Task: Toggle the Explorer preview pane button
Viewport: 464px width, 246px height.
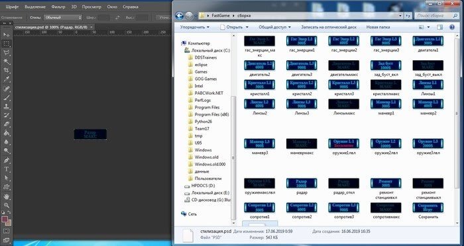Action: pos(439,27)
